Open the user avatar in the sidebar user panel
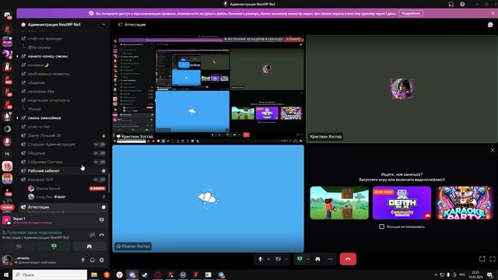The height and width of the screenshot is (280, 498). click(x=7, y=260)
